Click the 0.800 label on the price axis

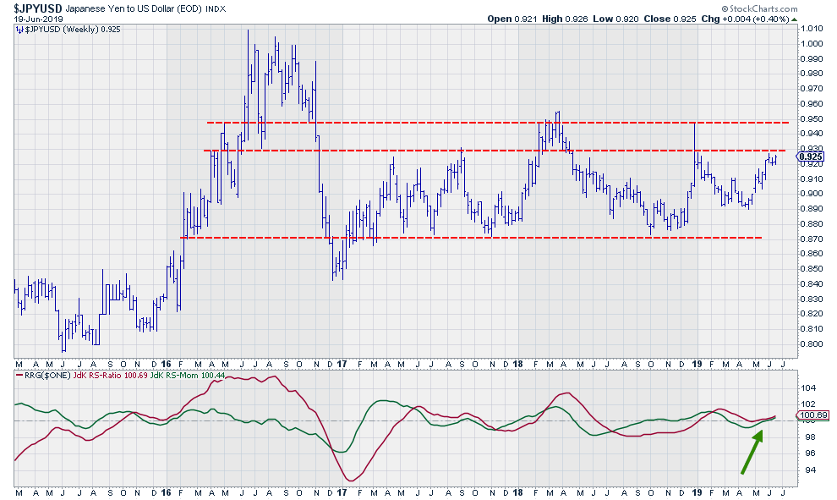(x=813, y=344)
